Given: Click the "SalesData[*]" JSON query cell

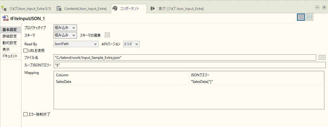Looking at the screenshot, I should (256, 82).
